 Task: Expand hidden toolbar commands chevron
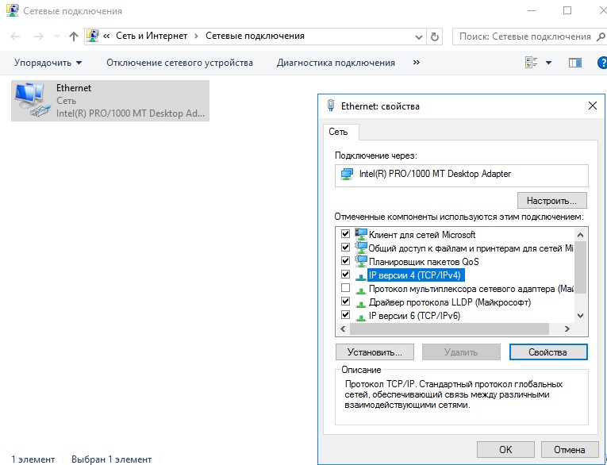click(x=417, y=63)
